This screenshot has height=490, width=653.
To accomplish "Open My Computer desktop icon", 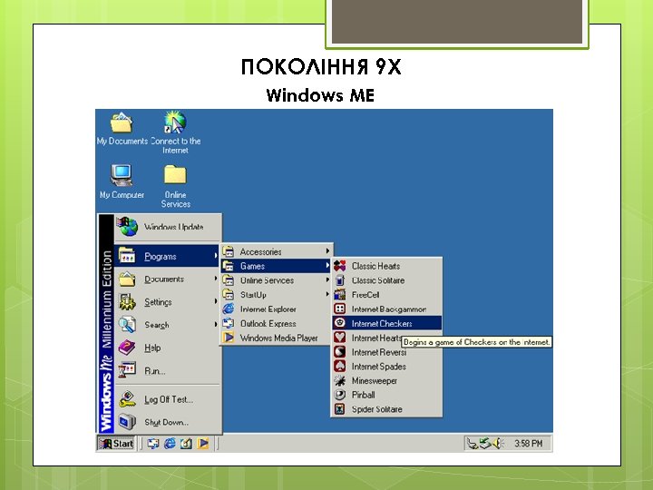I will tap(122, 181).
